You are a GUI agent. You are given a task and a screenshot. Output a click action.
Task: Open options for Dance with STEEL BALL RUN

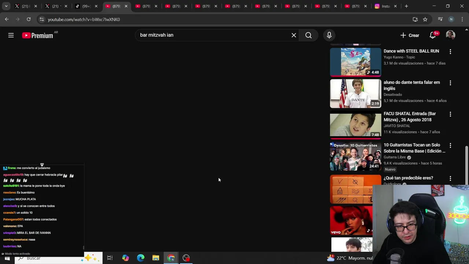[x=450, y=52]
